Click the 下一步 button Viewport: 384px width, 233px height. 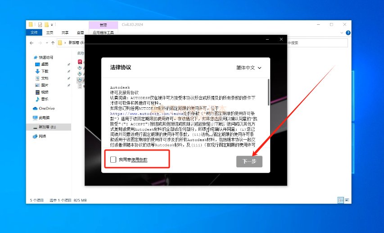point(249,161)
